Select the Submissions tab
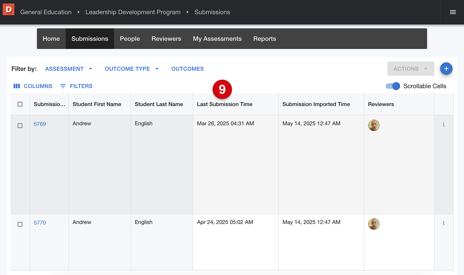 [90, 39]
